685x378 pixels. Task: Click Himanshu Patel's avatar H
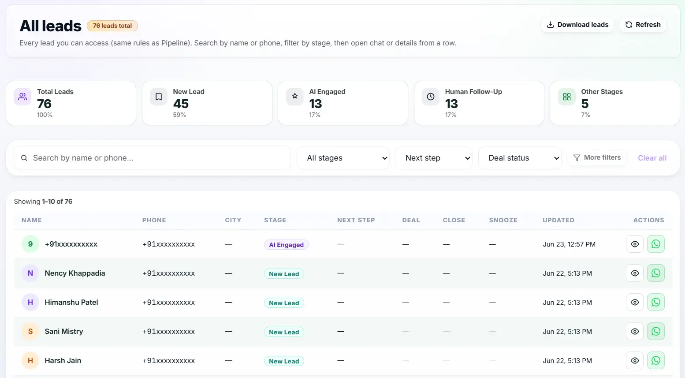30,302
